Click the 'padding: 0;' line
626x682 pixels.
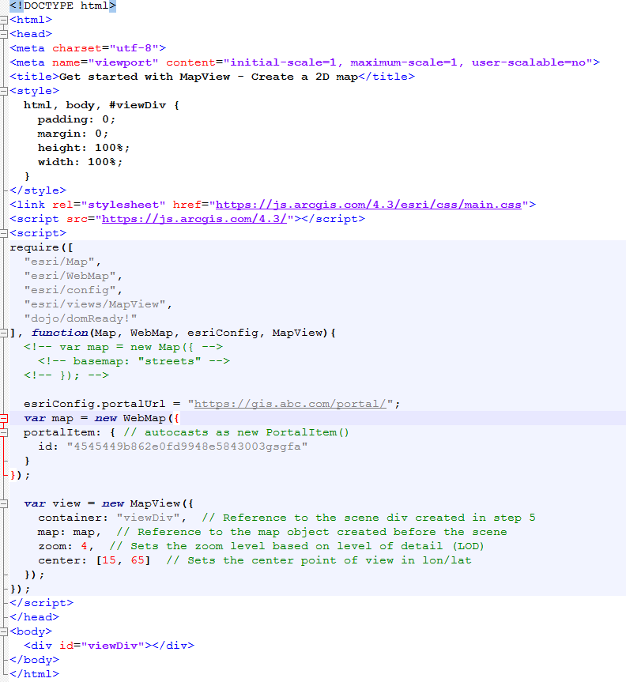click(76, 119)
